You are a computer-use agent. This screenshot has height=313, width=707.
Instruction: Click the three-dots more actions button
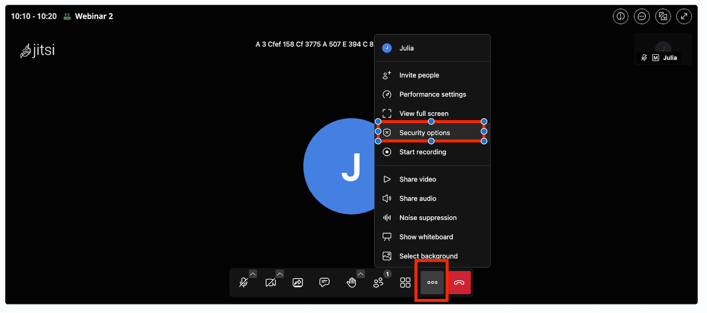[x=432, y=282]
